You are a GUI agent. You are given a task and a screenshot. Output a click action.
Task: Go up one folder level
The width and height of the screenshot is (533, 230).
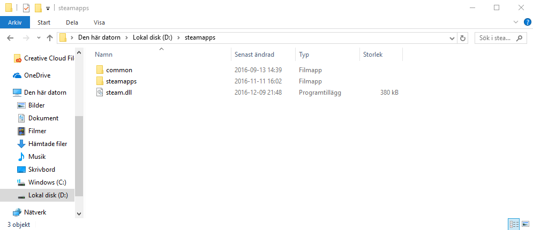coord(50,38)
